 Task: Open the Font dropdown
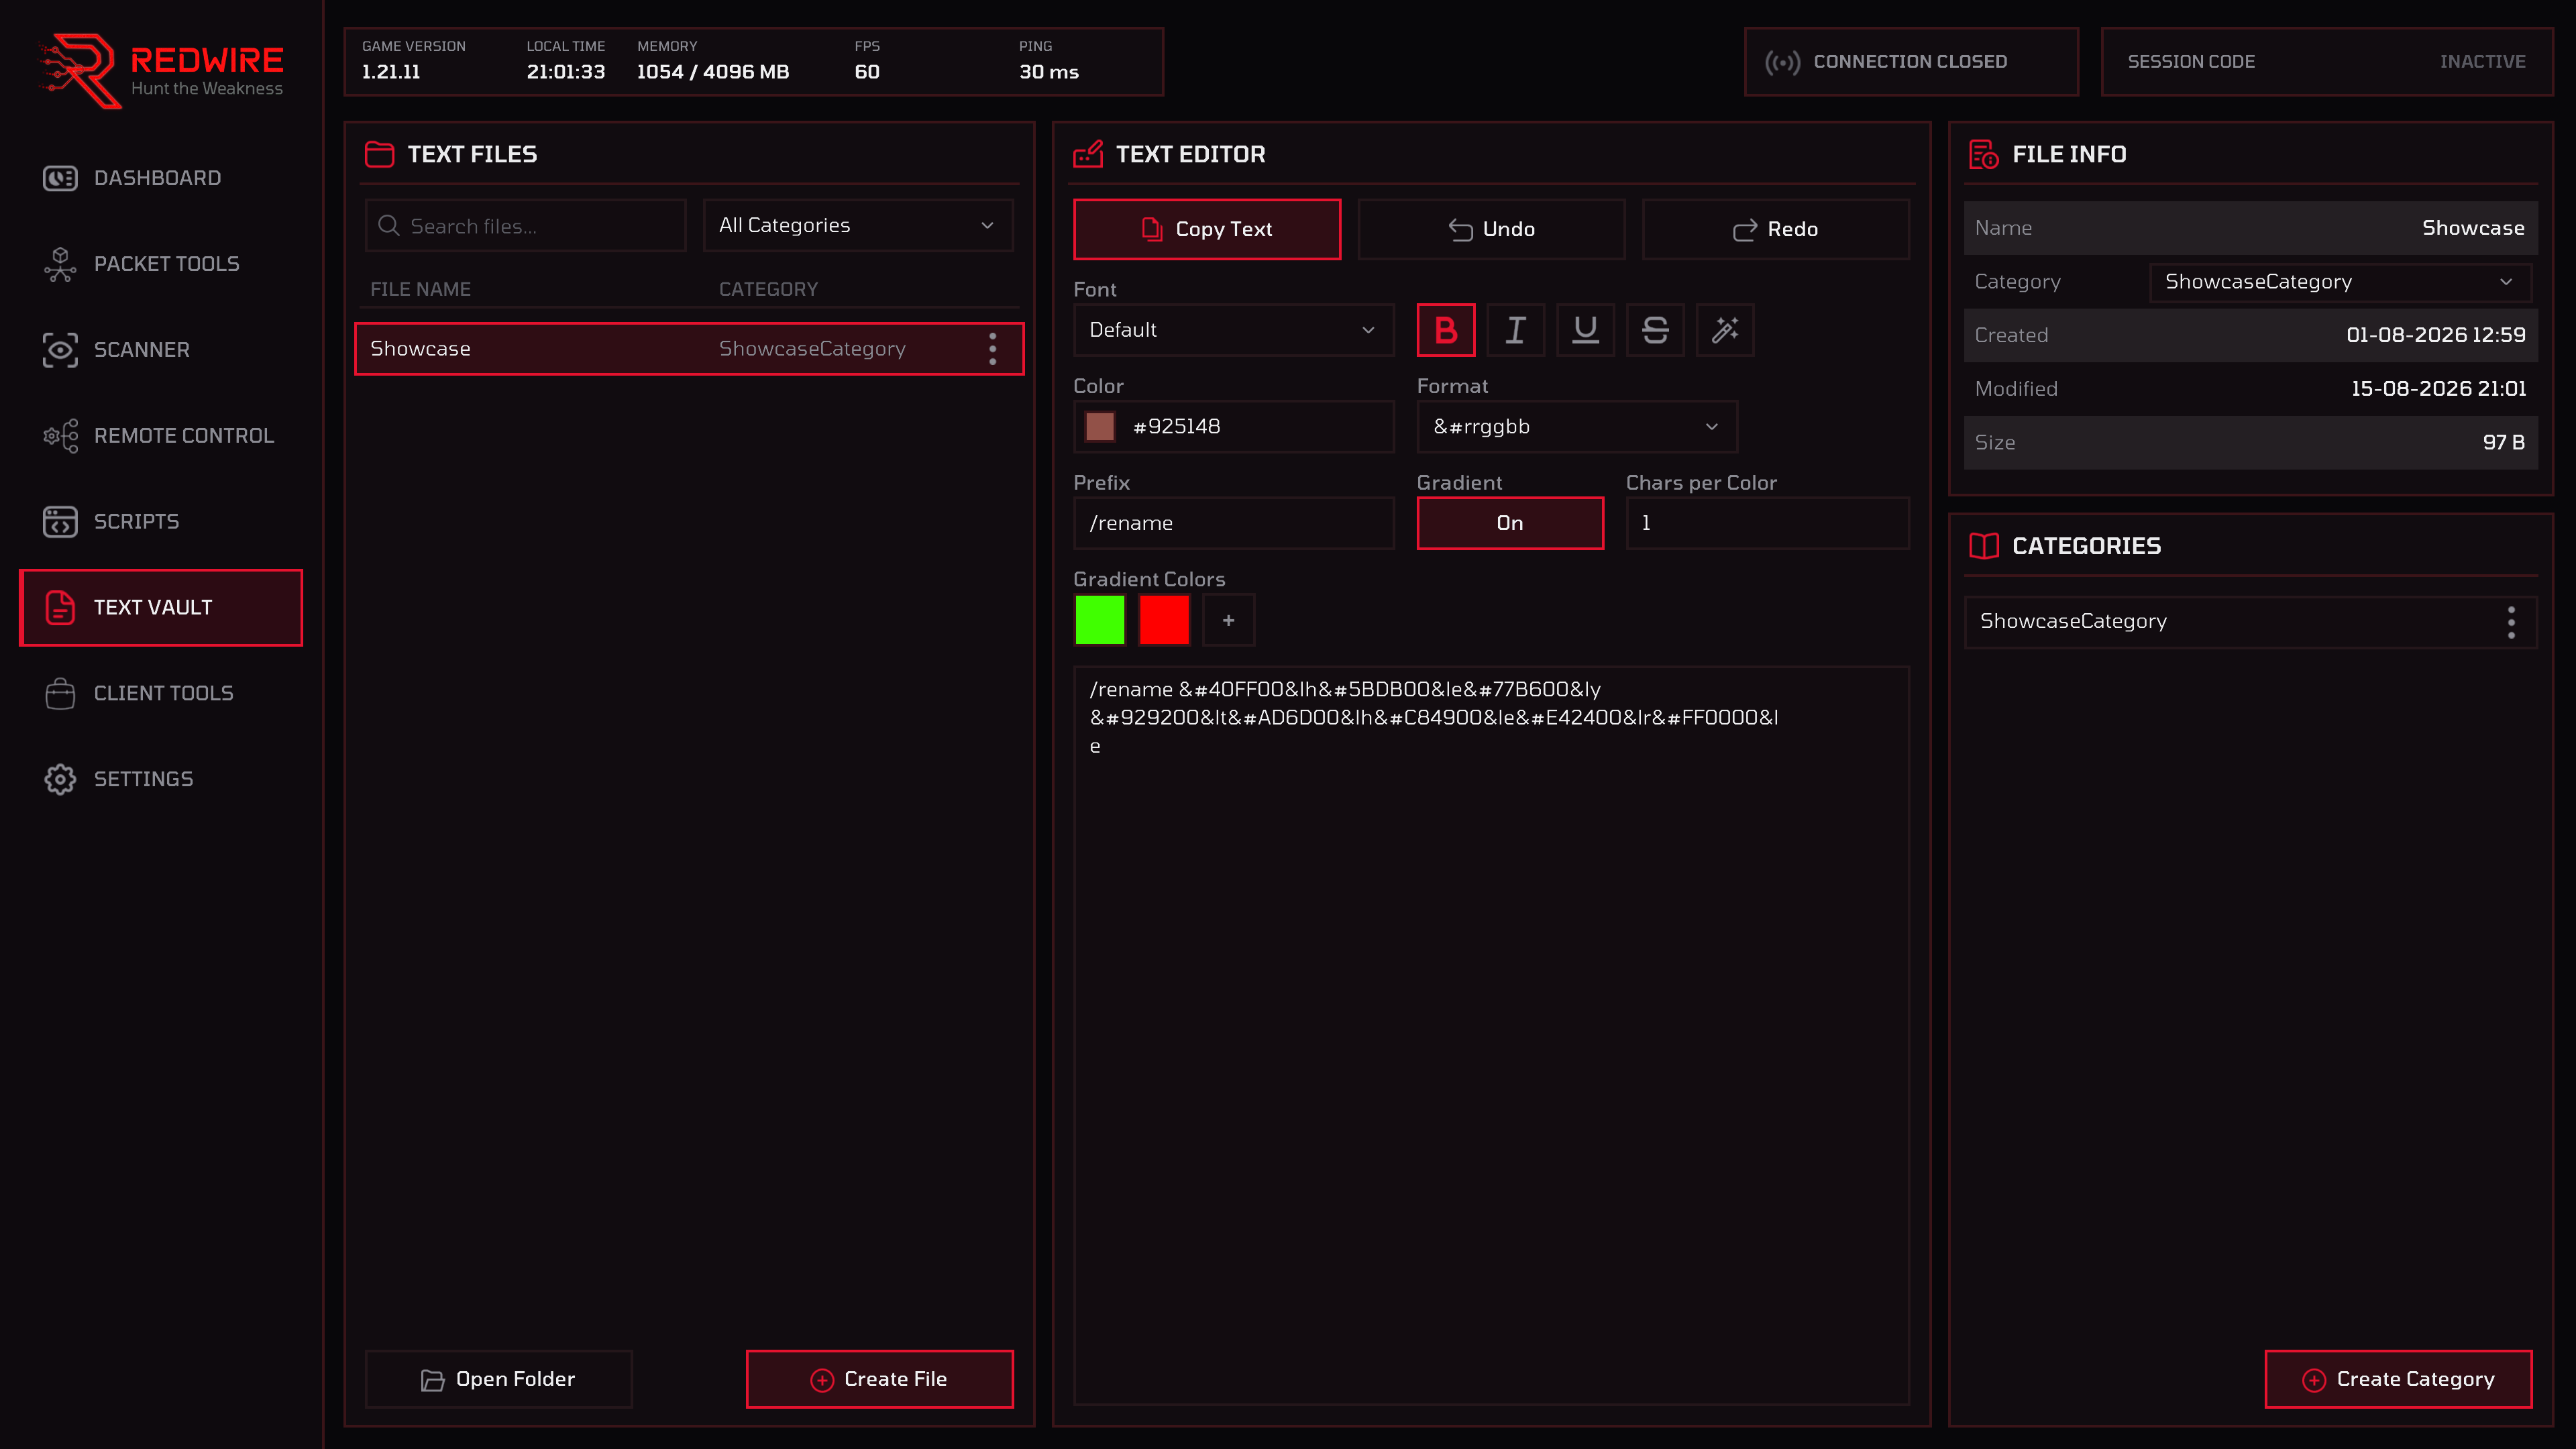click(x=1233, y=330)
